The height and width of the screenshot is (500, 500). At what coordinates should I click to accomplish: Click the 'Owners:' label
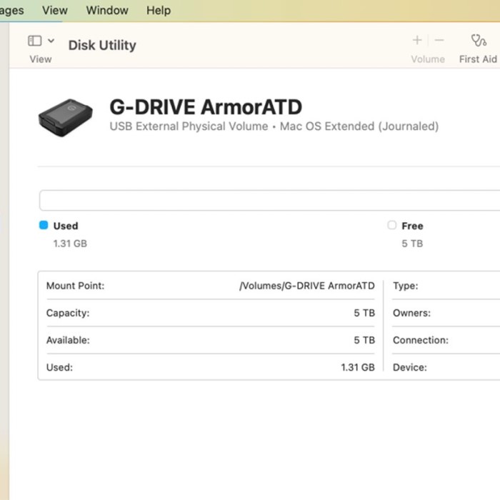click(411, 313)
